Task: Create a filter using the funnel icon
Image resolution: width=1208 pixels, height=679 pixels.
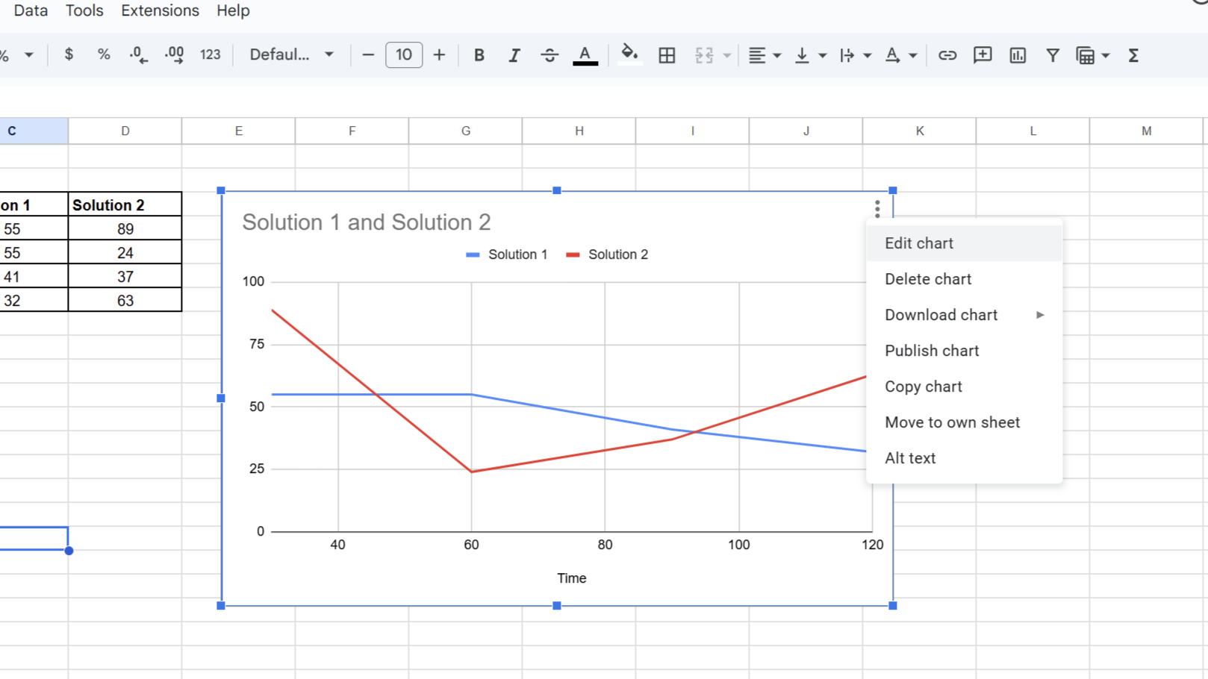Action: (1052, 54)
